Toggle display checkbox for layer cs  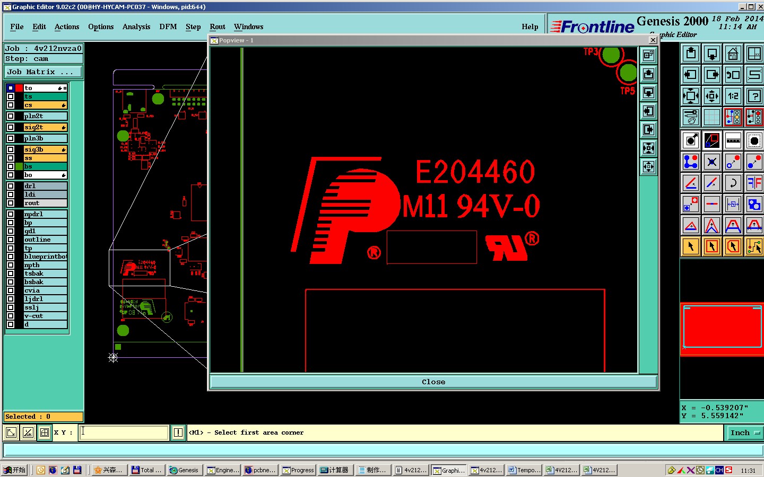(x=11, y=105)
